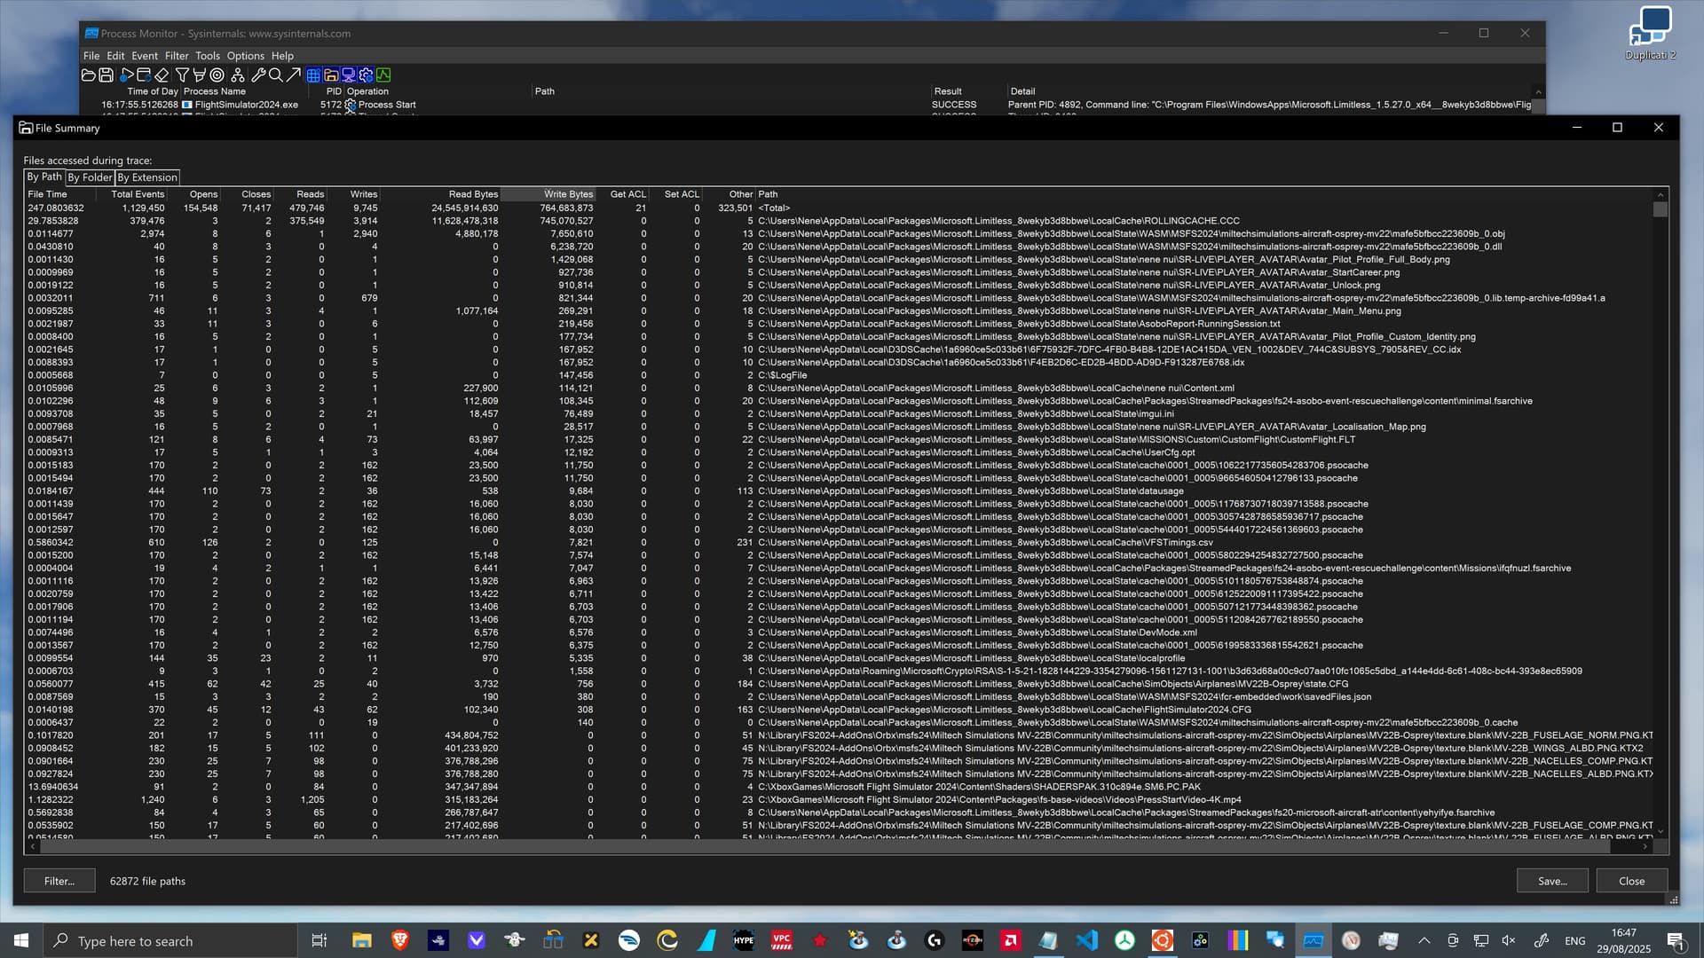The width and height of the screenshot is (1704, 958).
Task: Open the Process Tree icon
Action: [239, 75]
